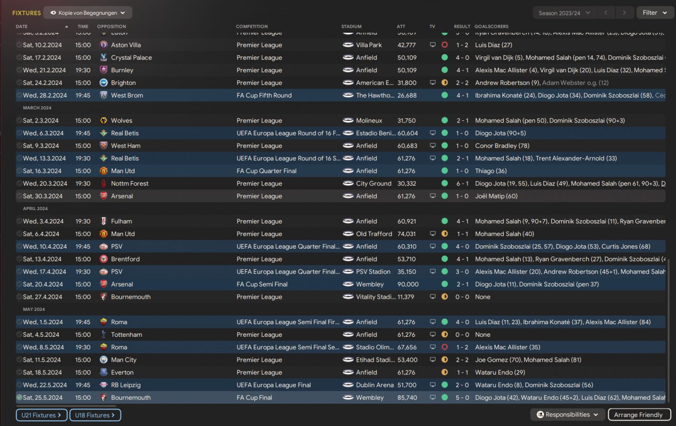Sort by the Result column header

tap(462, 26)
